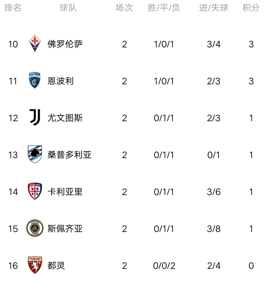
Task: Select the 胜/平/负 column header
Action: [164, 8]
